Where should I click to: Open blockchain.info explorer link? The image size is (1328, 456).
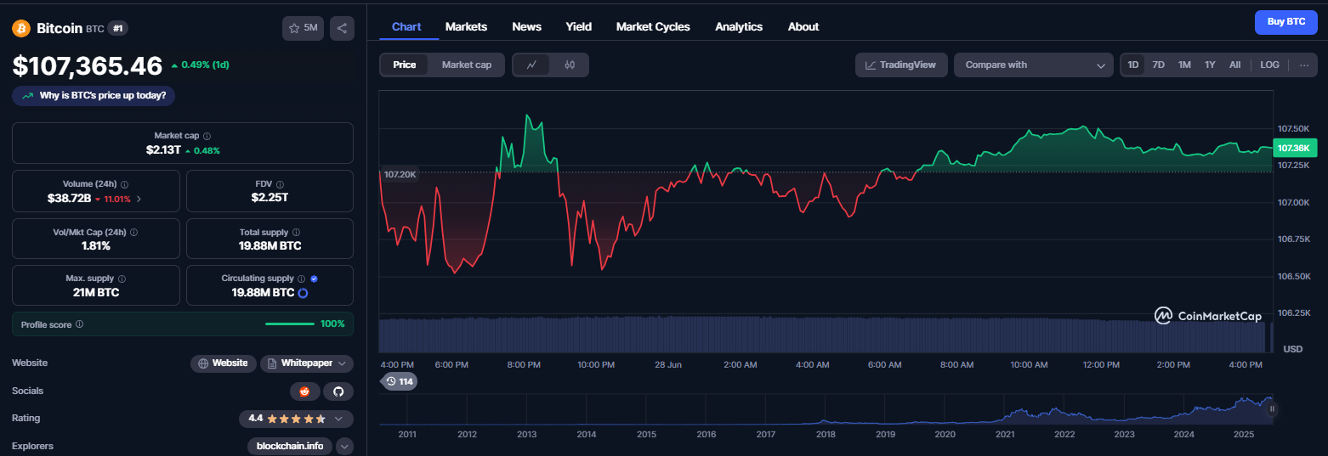tap(289, 446)
